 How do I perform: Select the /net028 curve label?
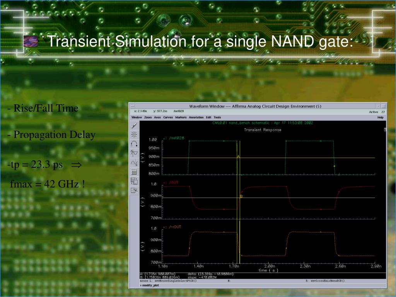(x=176, y=138)
